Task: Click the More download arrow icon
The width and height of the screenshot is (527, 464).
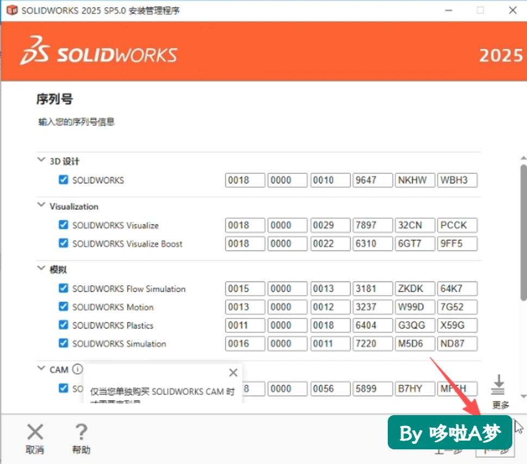Action: point(498,385)
